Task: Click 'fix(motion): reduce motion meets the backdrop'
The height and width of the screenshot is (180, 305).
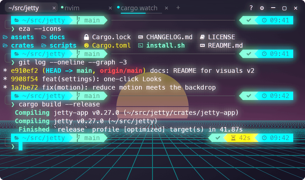Action: tap(129, 87)
